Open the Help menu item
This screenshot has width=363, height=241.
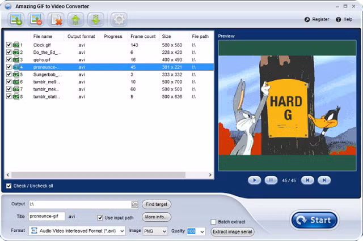pyautogui.click(x=344, y=19)
